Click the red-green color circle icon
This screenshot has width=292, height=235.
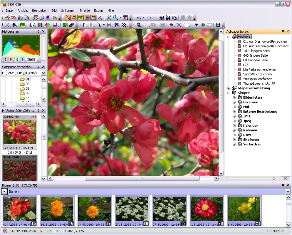[x=48, y=25]
